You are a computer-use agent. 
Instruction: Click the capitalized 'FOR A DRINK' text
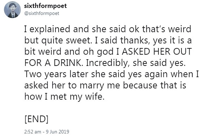coord(53,63)
